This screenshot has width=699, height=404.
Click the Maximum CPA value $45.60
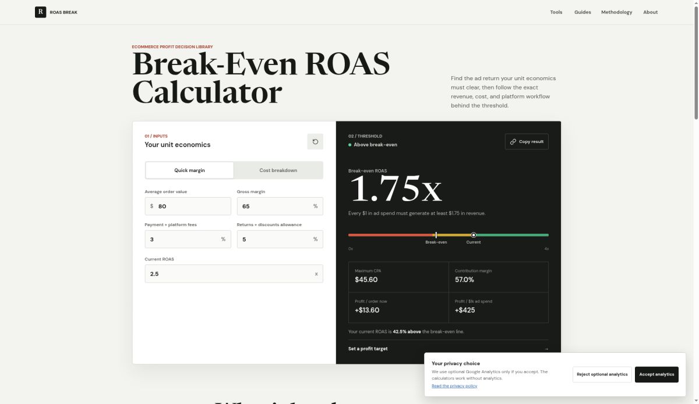[x=366, y=280]
